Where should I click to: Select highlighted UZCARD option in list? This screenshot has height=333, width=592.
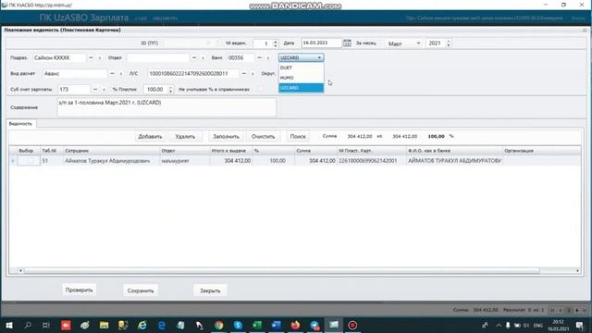click(x=301, y=88)
